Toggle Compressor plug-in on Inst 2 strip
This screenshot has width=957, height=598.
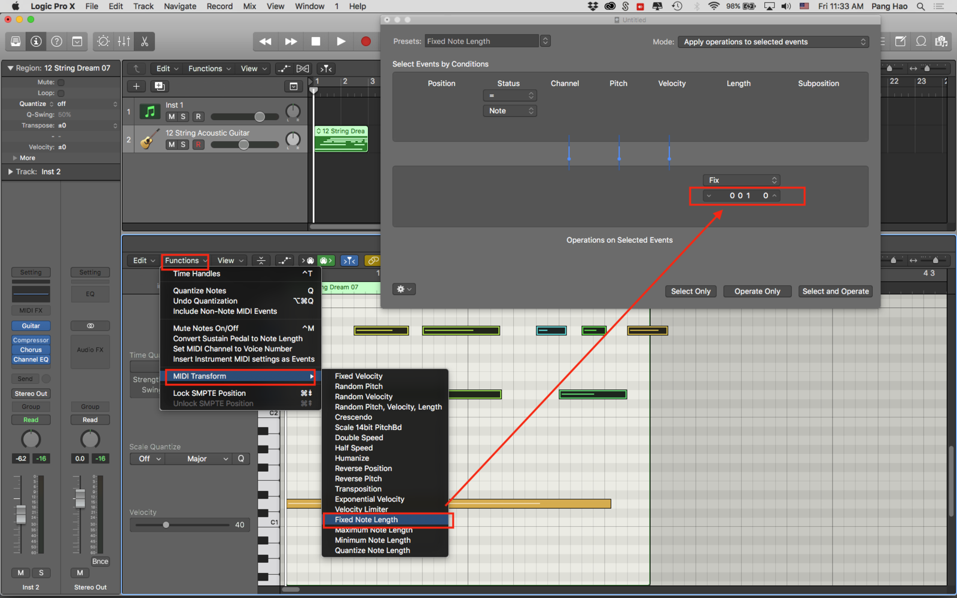(x=31, y=340)
